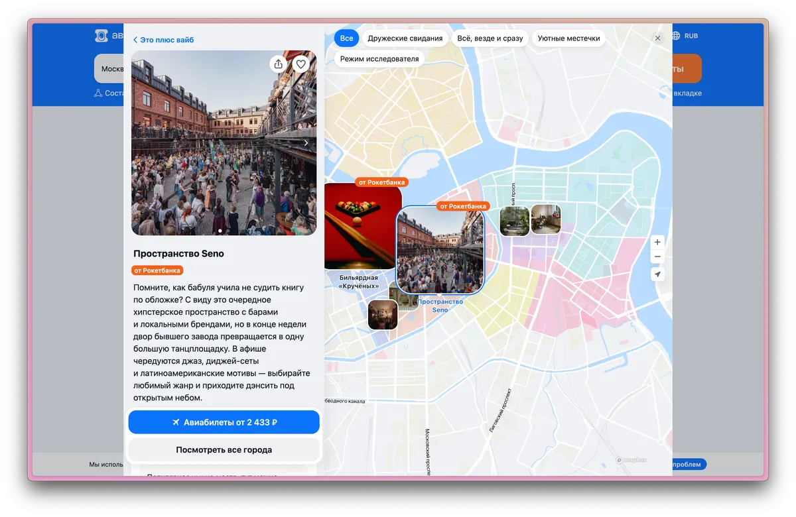Enable the Уютные местечки filter
Image resolution: width=796 pixels, height=517 pixels.
pos(568,38)
